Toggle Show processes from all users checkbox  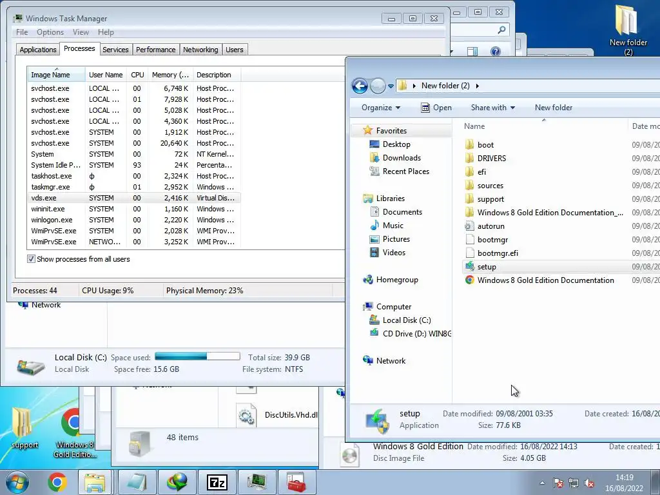coord(31,259)
